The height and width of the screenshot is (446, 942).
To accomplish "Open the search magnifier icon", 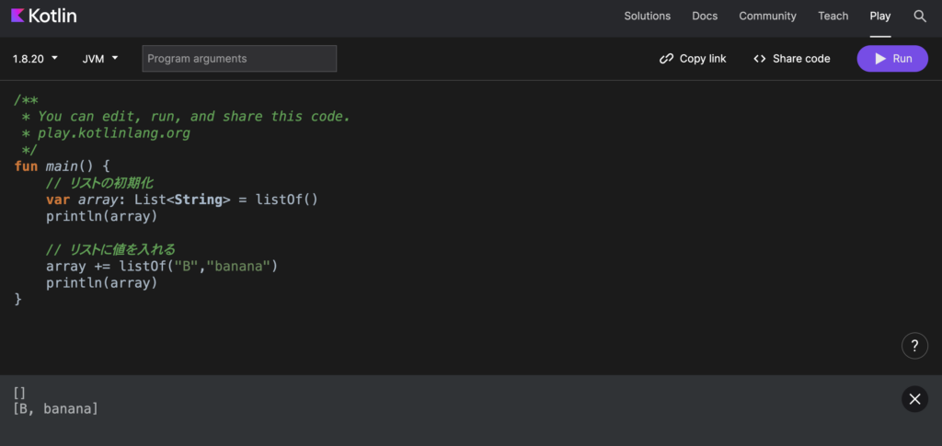I will [x=920, y=16].
